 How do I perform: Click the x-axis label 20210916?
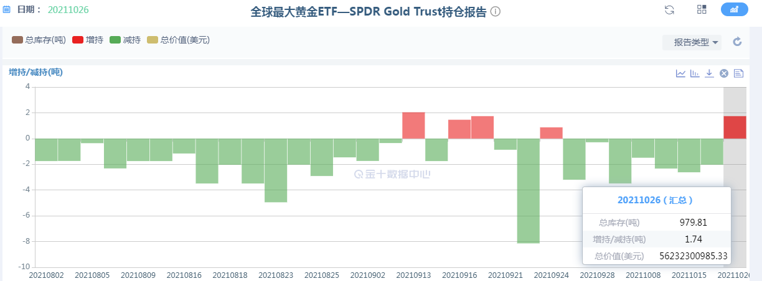[459, 274]
